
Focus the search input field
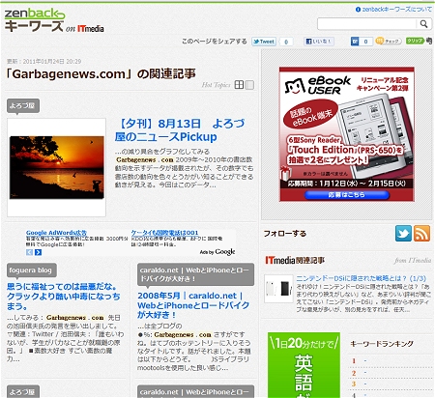(367, 24)
